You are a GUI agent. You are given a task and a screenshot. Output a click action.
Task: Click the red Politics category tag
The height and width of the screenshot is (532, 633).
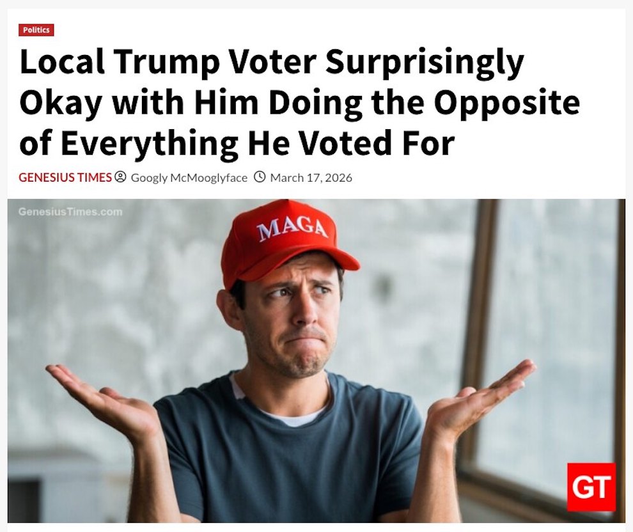click(x=36, y=30)
